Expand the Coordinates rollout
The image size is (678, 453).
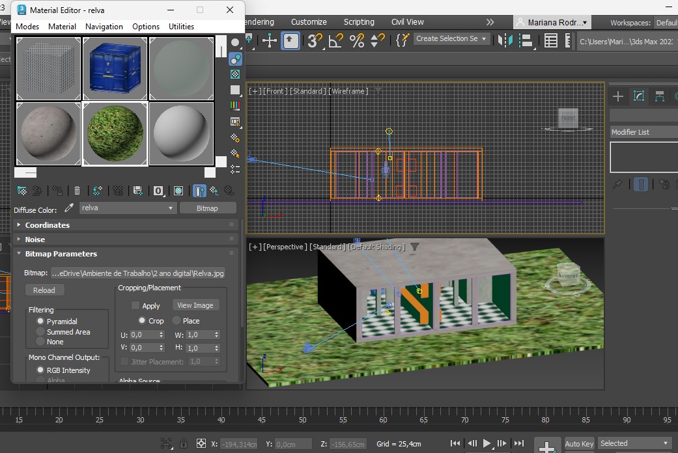tap(47, 225)
